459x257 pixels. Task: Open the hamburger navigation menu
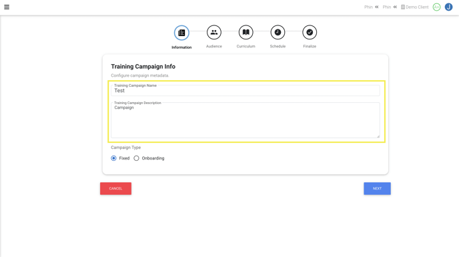tap(7, 7)
